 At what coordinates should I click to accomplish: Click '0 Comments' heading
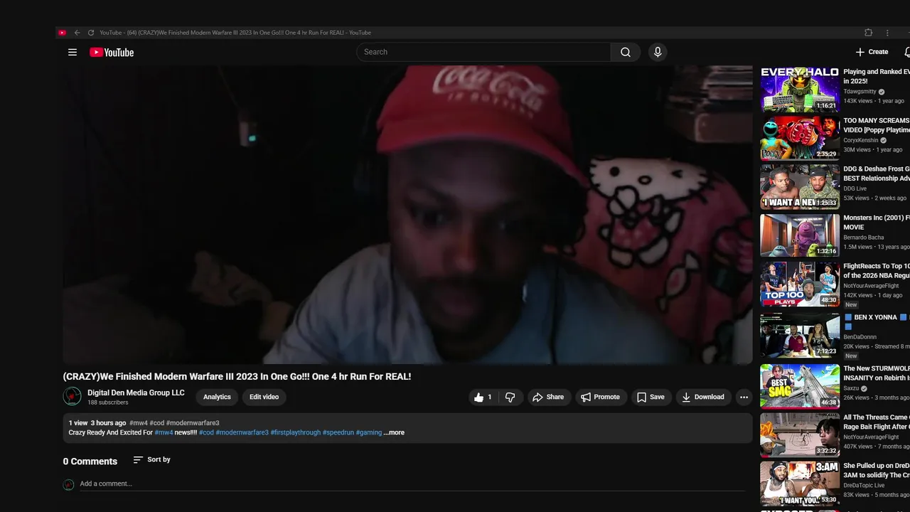[x=90, y=462]
